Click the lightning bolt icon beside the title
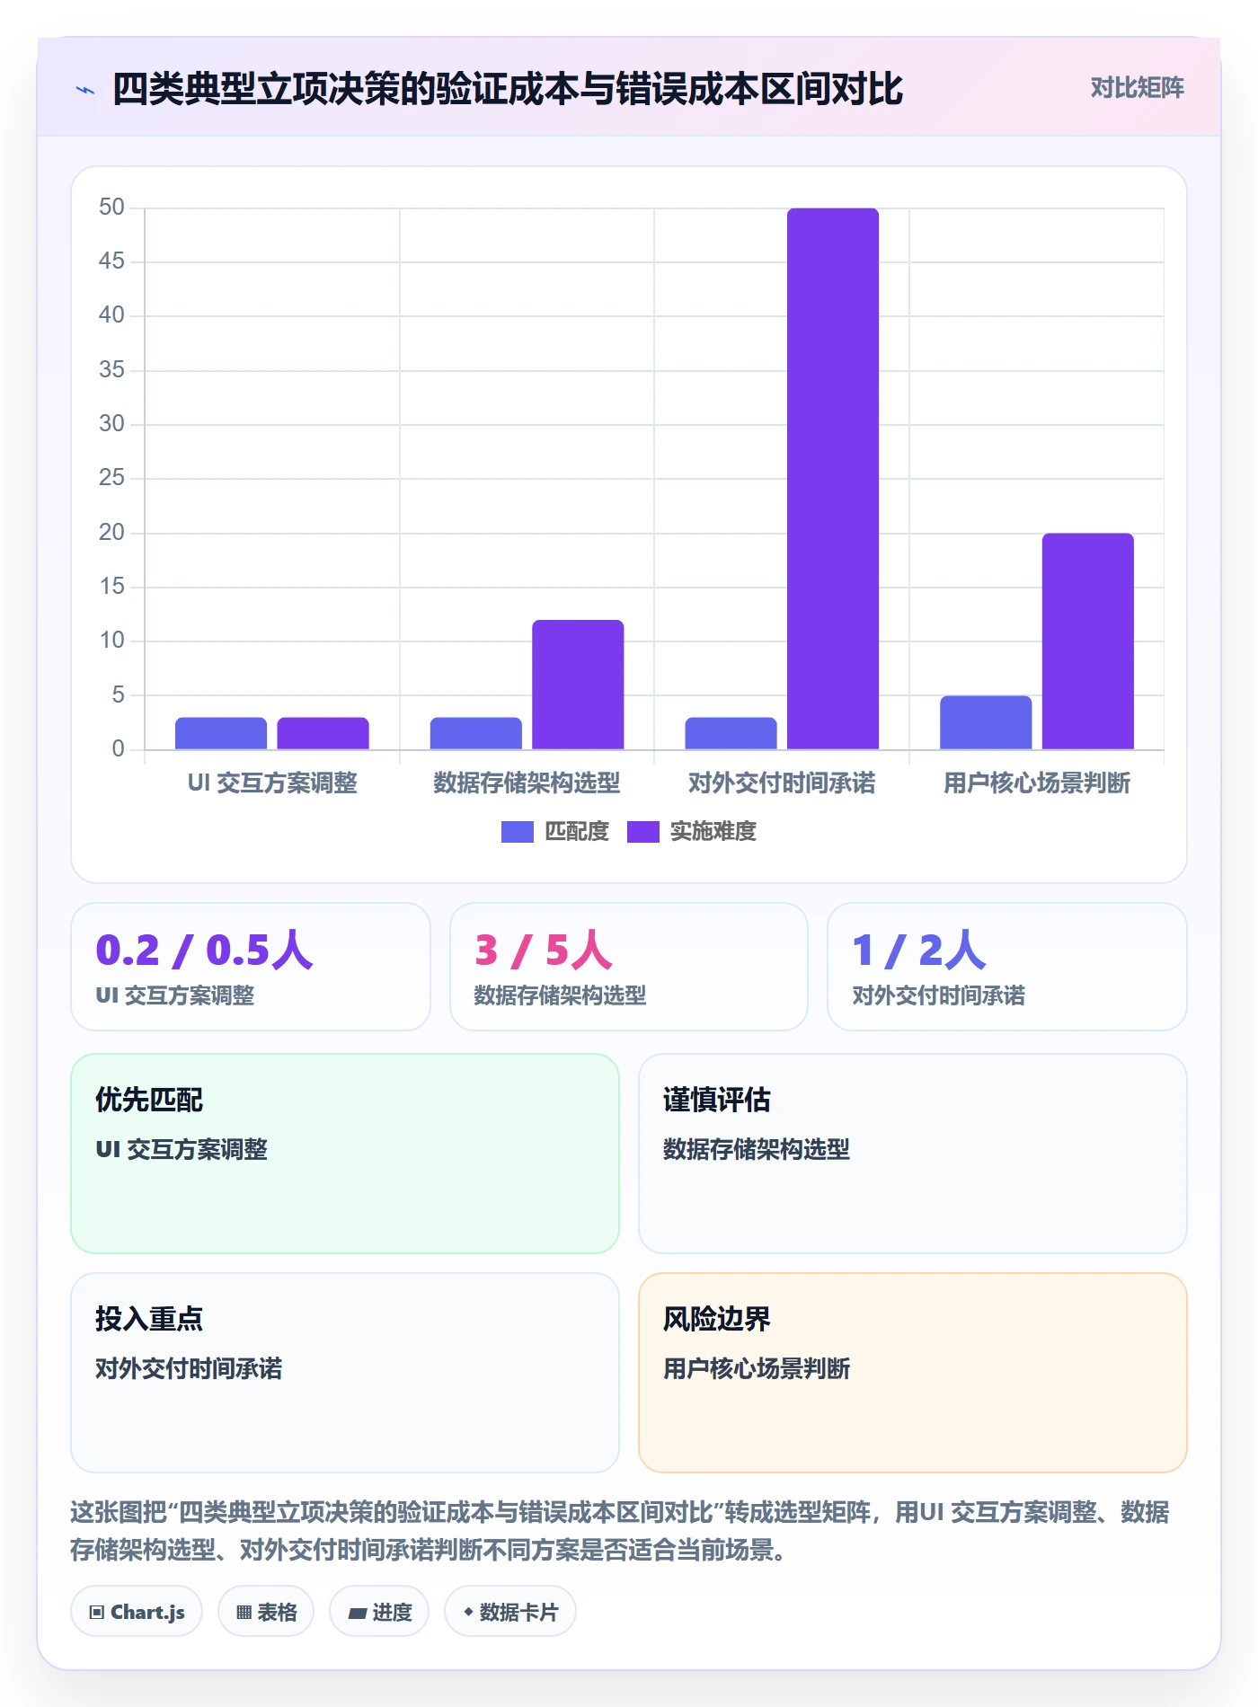The width and height of the screenshot is (1258, 1707). click(x=85, y=90)
